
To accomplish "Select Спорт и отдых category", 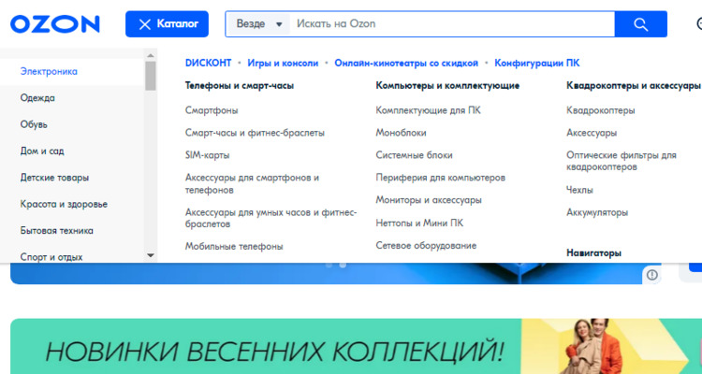I will click(51, 257).
